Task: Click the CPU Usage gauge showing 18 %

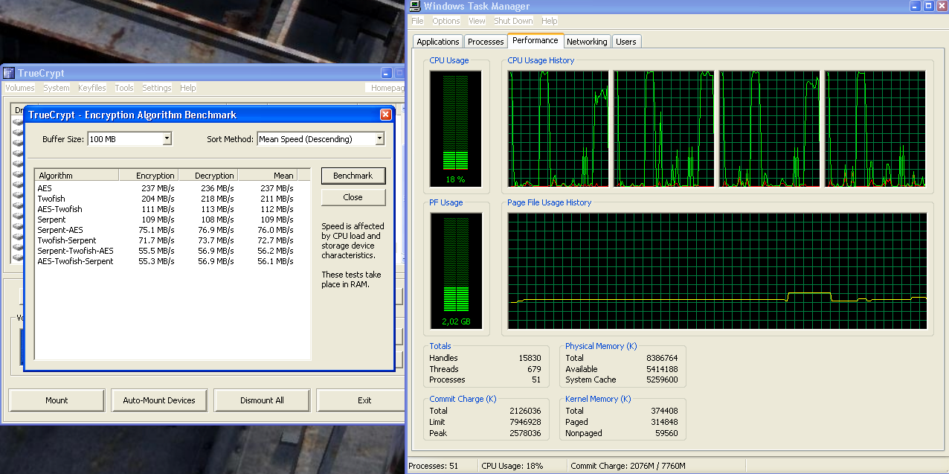Action: tap(456, 129)
